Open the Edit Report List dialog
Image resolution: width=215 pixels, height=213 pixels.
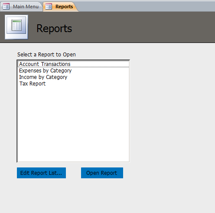pyautogui.click(x=41, y=173)
